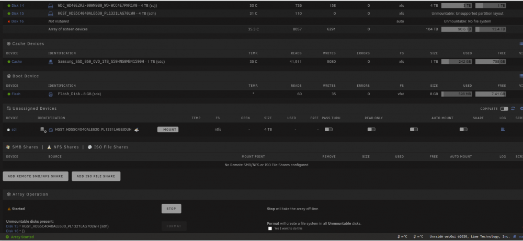Image resolution: width=523 pixels, height=241 pixels.
Task: Click the green status dot for Flash device
Action: click(9, 94)
